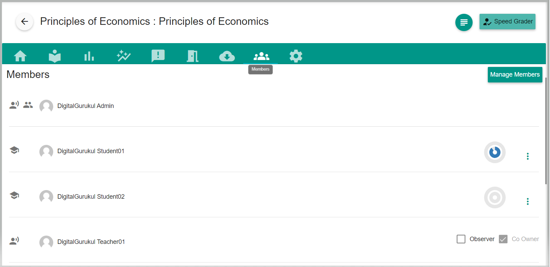The height and width of the screenshot is (267, 550).
Task: Open more options menu for Student02
Action: (x=528, y=201)
